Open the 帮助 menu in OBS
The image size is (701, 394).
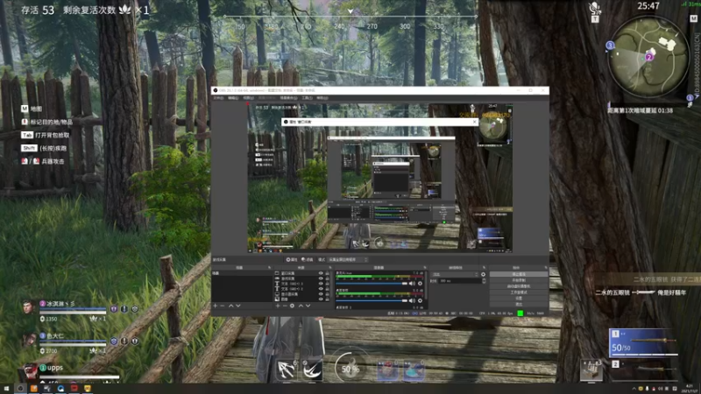[x=322, y=98]
